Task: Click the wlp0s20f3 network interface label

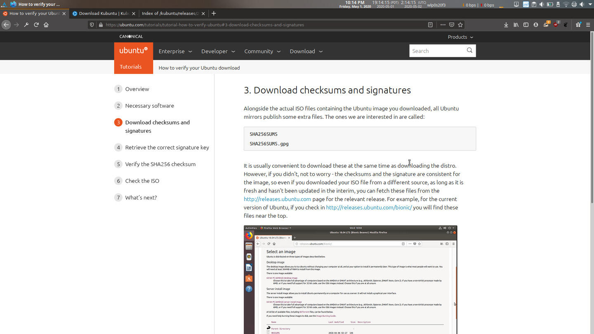Action: 436,5
